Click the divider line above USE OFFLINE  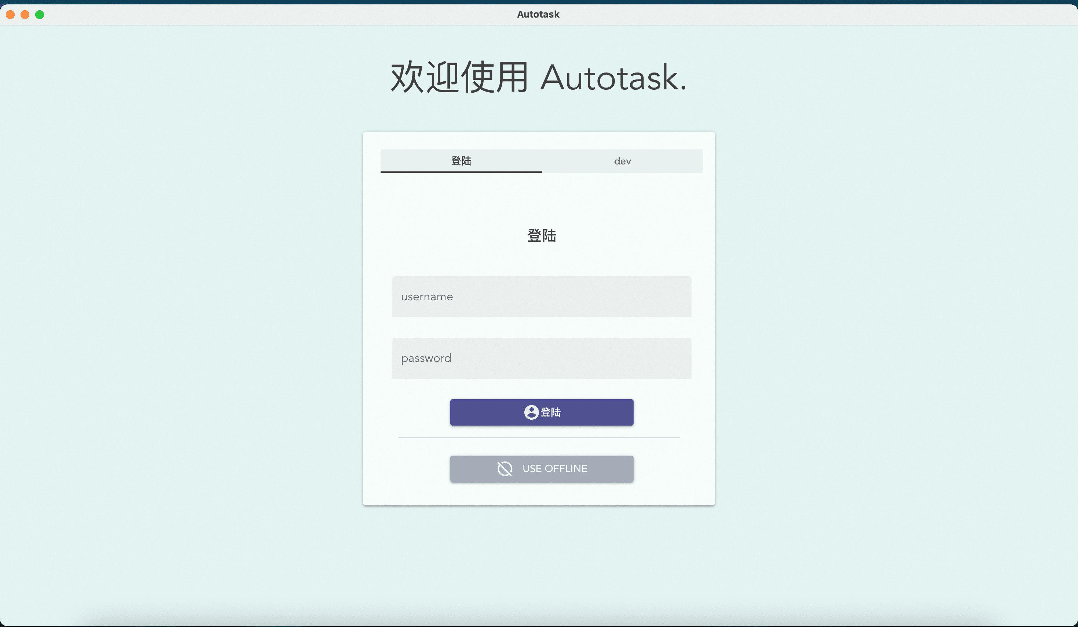[538, 438]
